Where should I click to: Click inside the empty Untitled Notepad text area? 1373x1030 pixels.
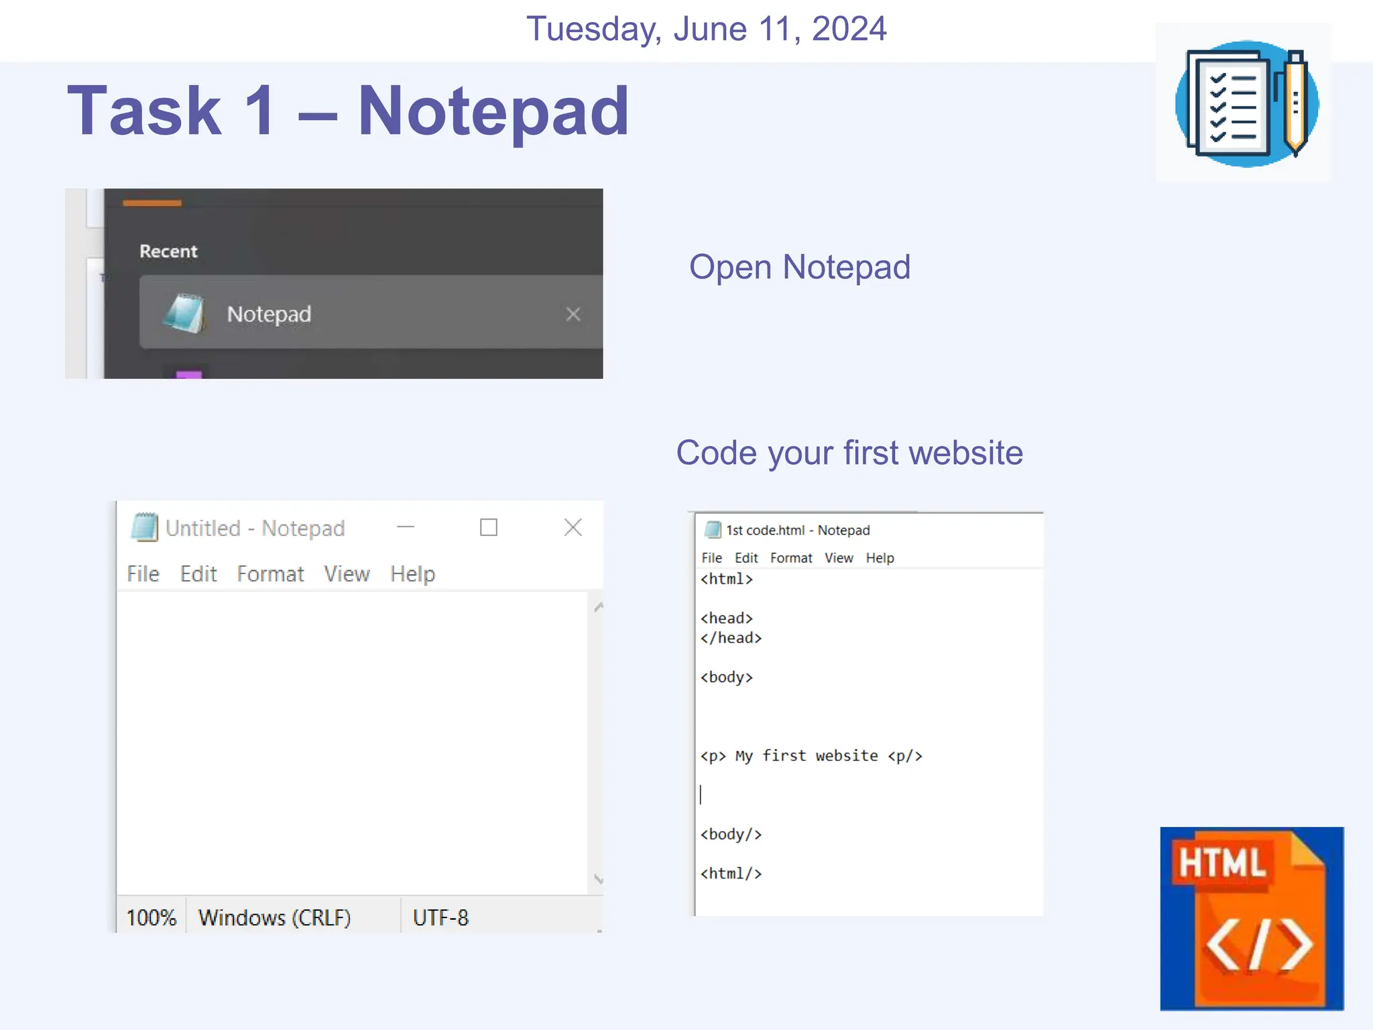pyautogui.click(x=353, y=743)
